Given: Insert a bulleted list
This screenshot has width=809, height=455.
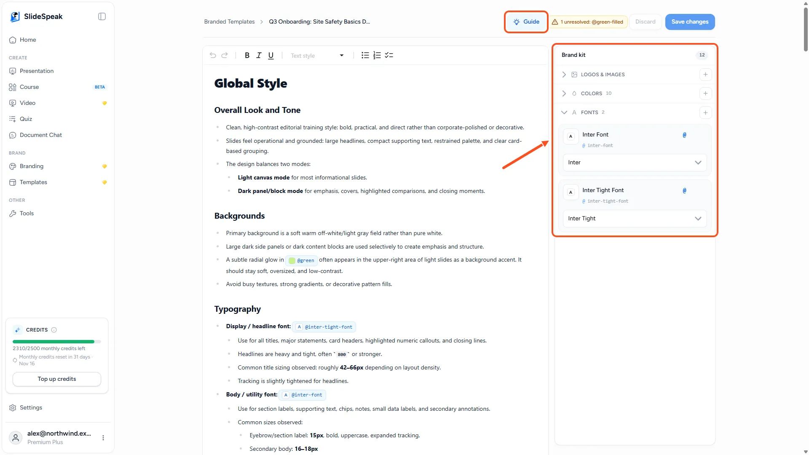Looking at the screenshot, I should (365, 55).
